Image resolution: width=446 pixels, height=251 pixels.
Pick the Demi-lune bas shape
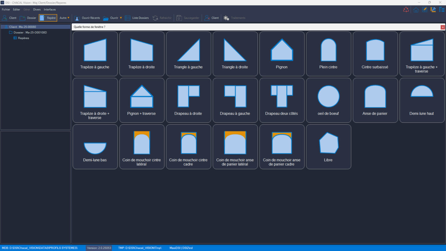tap(95, 147)
